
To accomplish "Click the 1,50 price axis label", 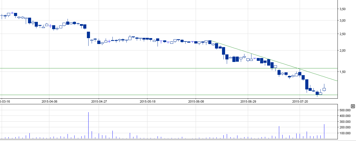I will [x=342, y=72].
